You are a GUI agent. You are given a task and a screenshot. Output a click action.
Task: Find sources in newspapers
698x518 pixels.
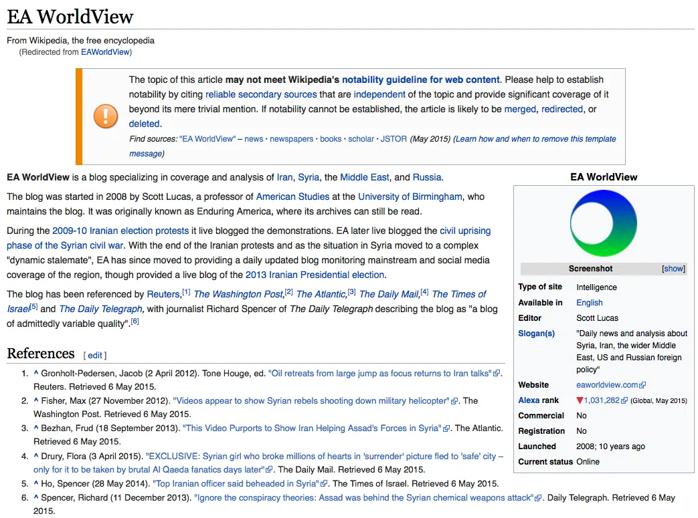point(292,139)
